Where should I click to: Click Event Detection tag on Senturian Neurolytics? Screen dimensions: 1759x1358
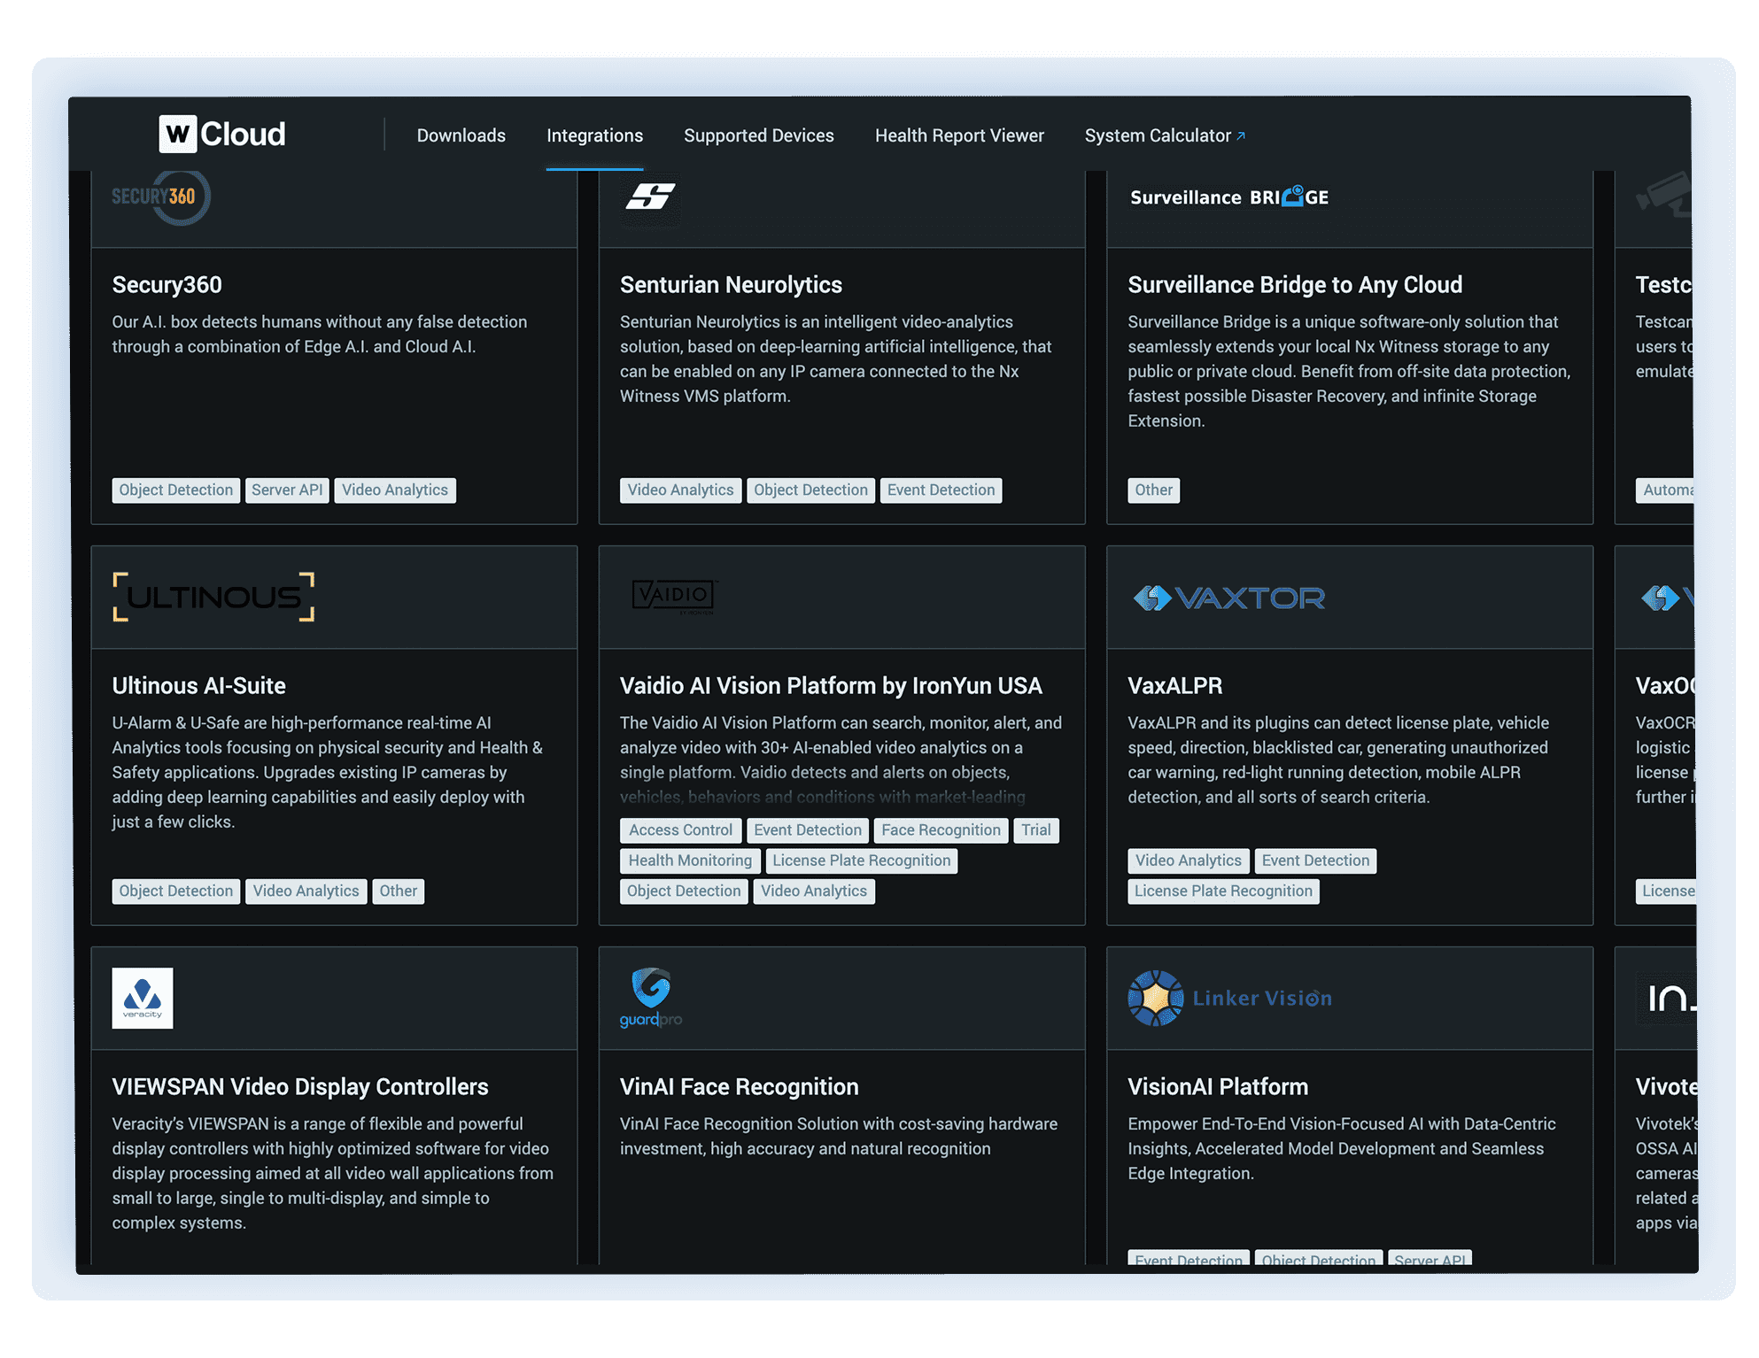point(941,490)
